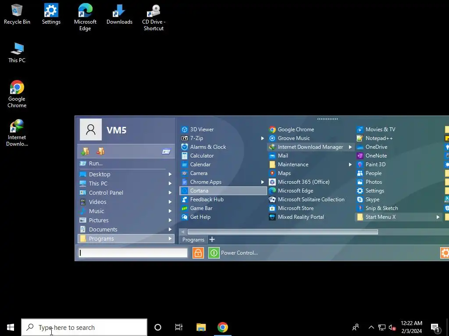Switch to Programs tab at bottom

(193, 240)
